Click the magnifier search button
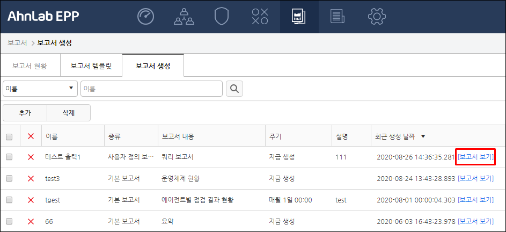 pos(234,89)
